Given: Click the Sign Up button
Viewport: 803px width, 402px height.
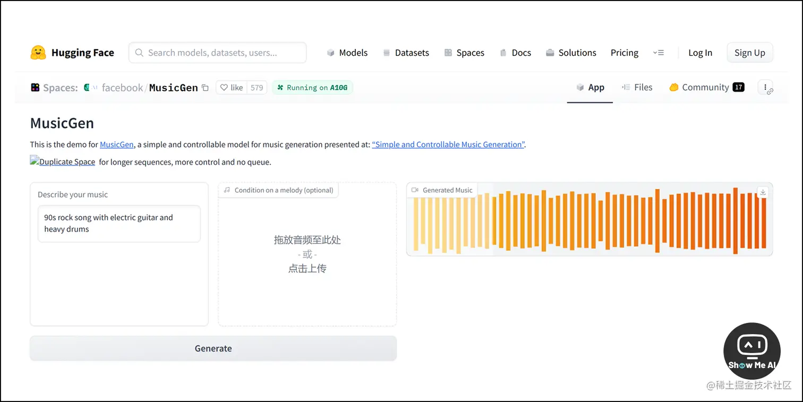Looking at the screenshot, I should [750, 53].
